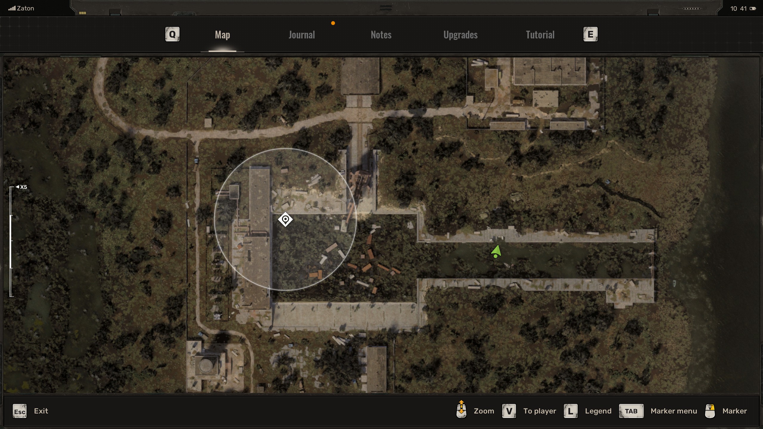This screenshot has height=429, width=763.
Task: Go to the Upgrades tab
Action: coord(460,35)
